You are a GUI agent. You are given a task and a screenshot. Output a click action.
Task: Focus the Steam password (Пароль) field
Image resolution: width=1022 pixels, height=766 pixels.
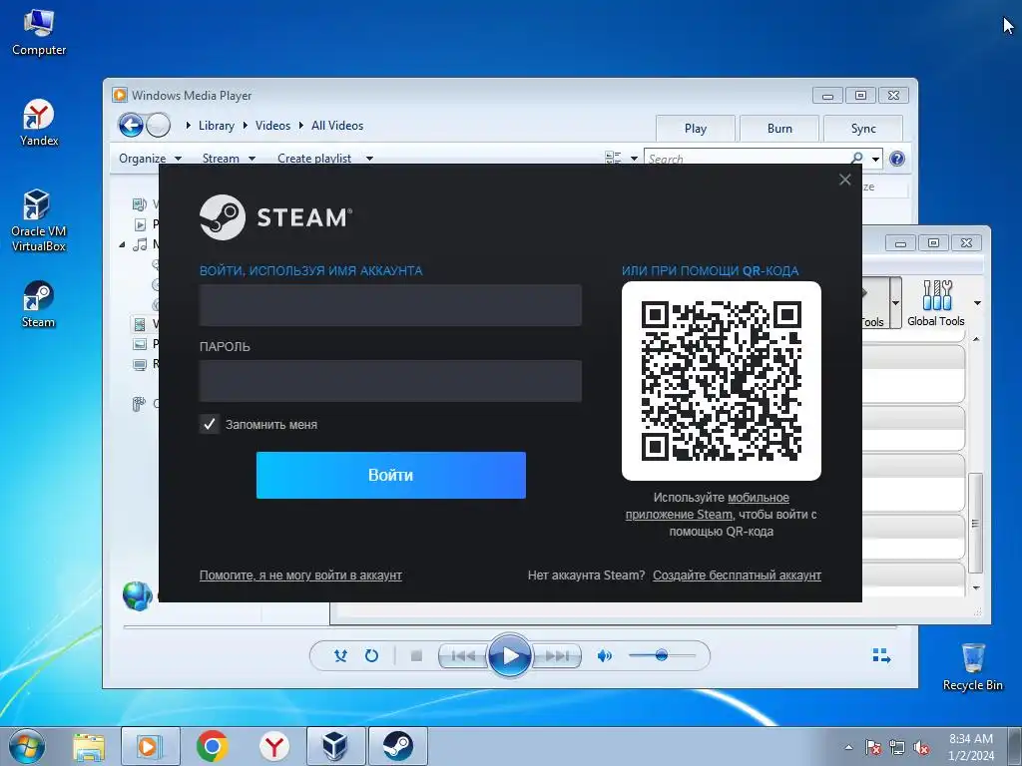pos(390,381)
